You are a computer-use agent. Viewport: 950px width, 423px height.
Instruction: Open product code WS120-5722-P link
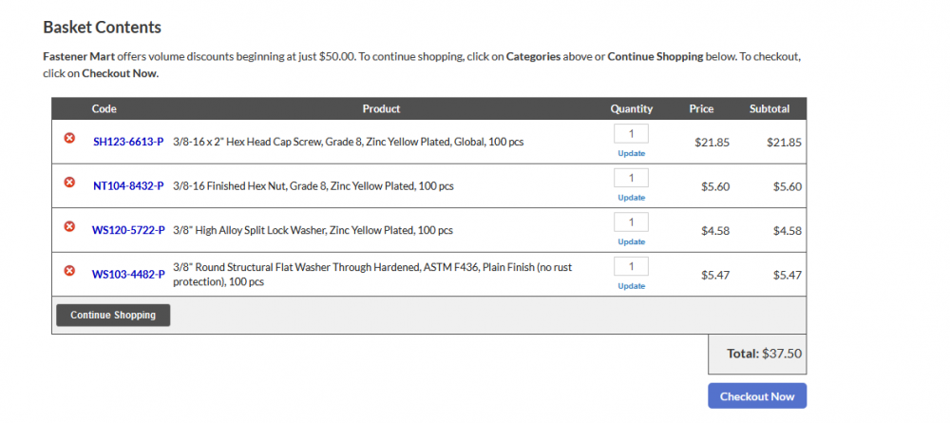[128, 230]
